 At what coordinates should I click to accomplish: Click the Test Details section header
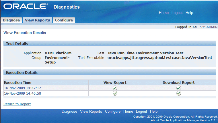[x=110, y=43]
